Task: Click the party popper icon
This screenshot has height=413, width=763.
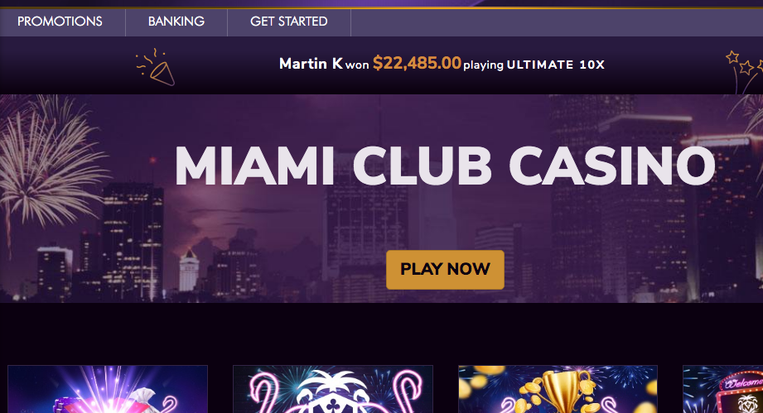Action: tap(156, 68)
